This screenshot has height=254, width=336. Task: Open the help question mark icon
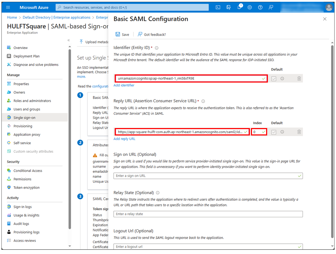[260, 7]
